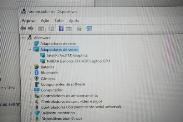Select Adaptadores de vídeo label
This screenshot has width=183, height=122.
coord(59,50)
